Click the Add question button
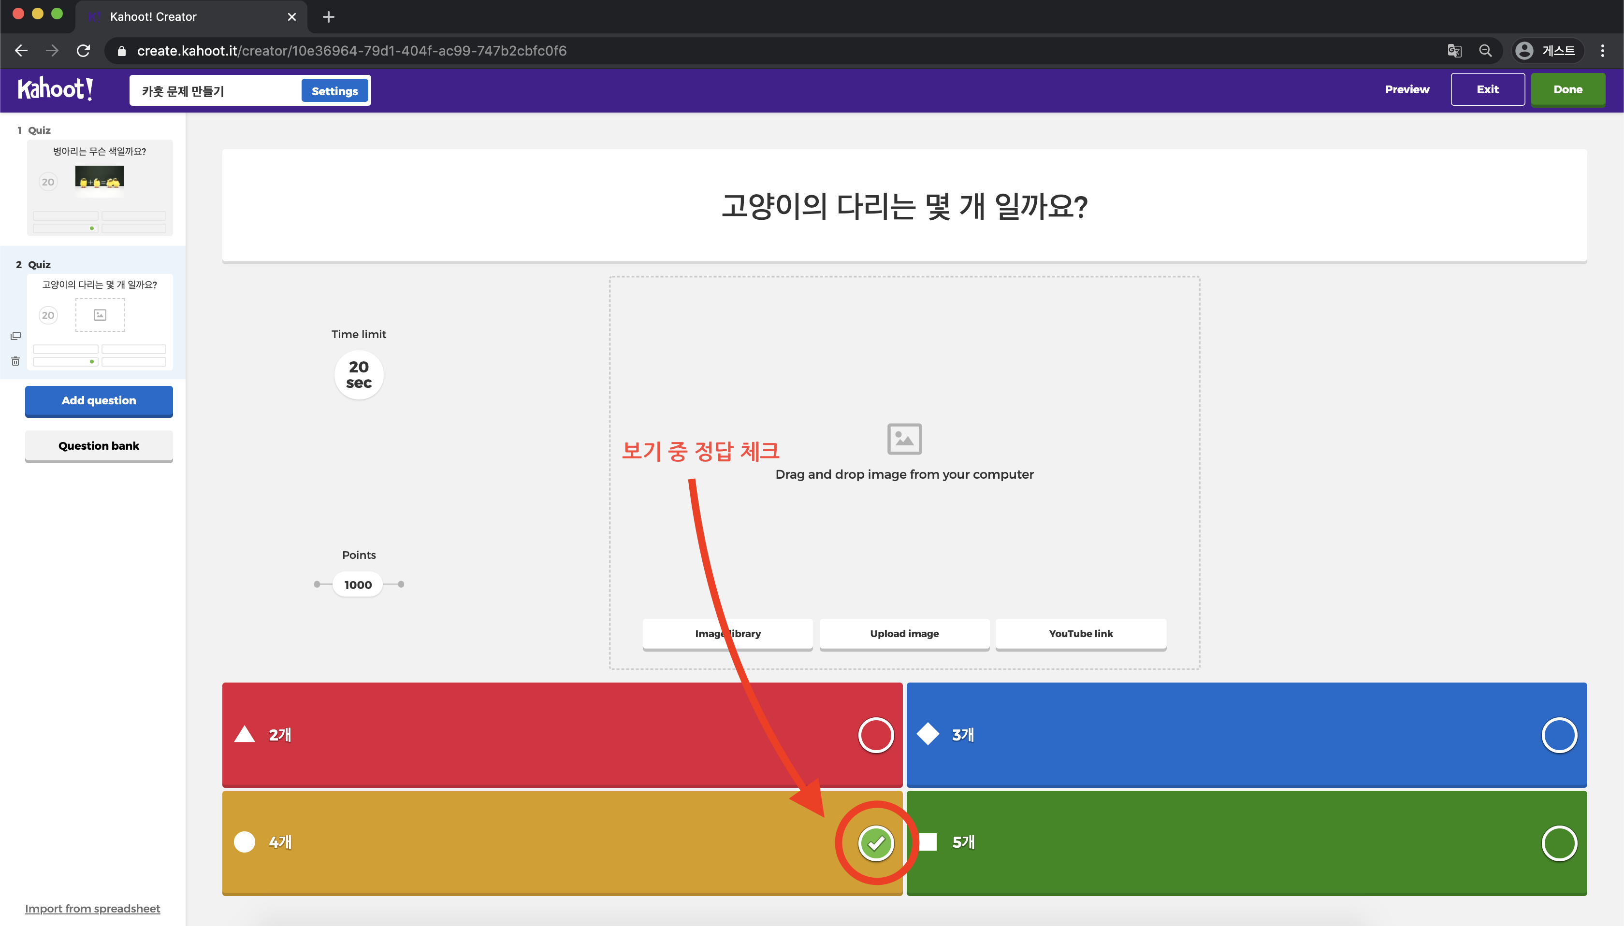Viewport: 1624px width, 926px height. 99,400
